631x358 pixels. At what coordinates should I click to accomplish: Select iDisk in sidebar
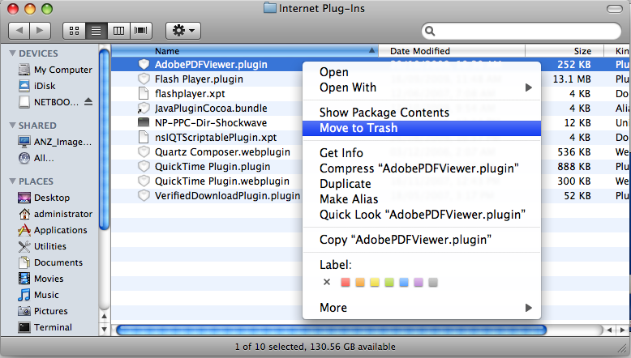[36, 86]
